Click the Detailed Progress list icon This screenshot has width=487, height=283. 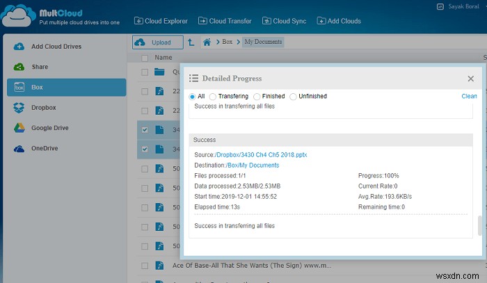tap(193, 78)
